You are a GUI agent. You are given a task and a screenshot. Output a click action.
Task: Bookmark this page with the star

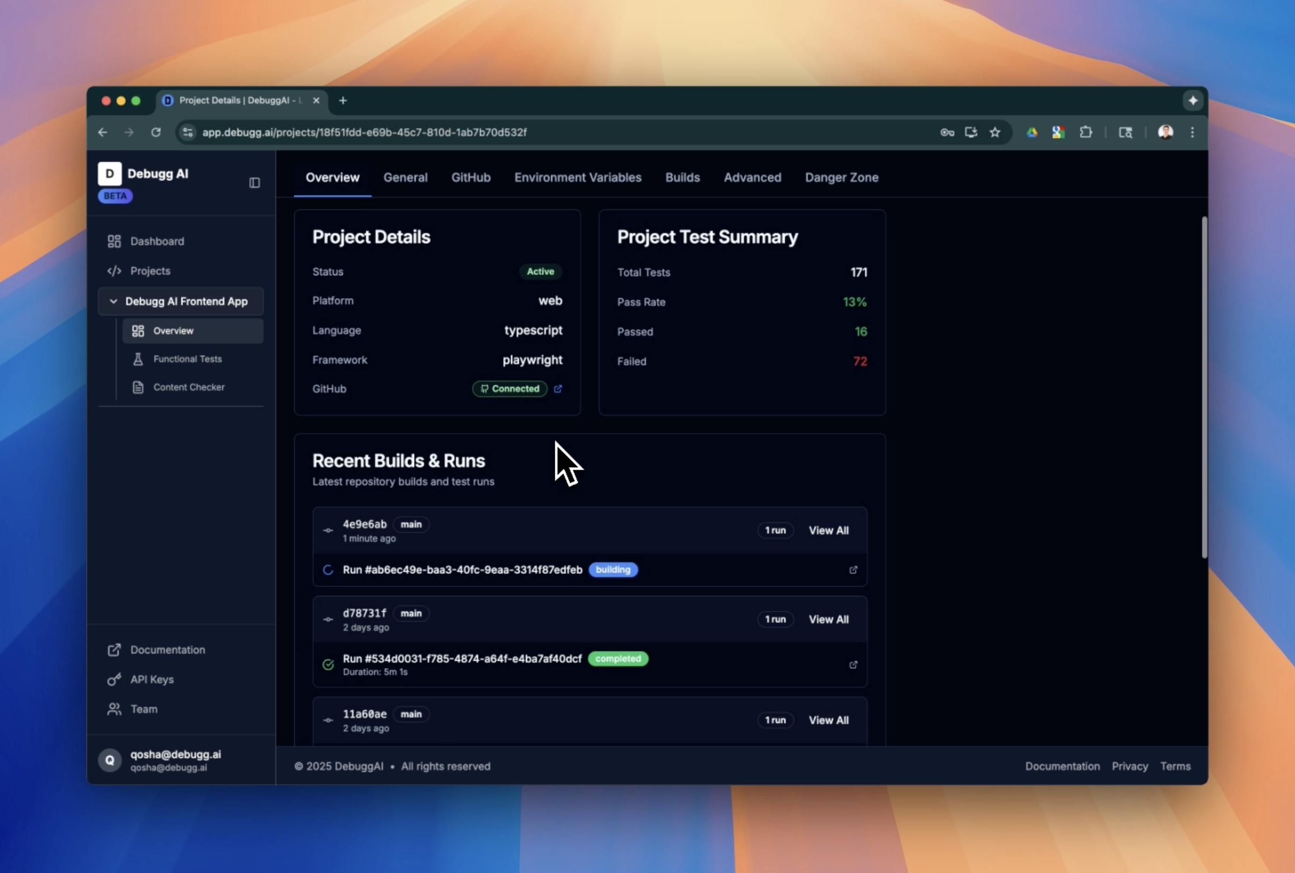pyautogui.click(x=995, y=133)
